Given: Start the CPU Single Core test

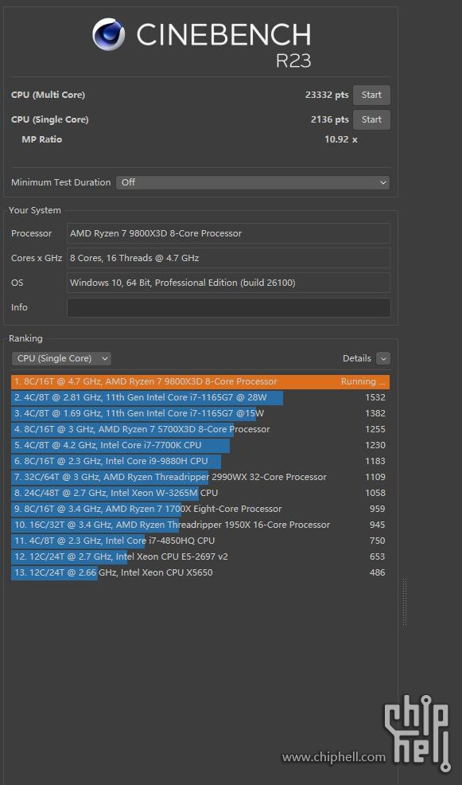Looking at the screenshot, I should [x=371, y=119].
